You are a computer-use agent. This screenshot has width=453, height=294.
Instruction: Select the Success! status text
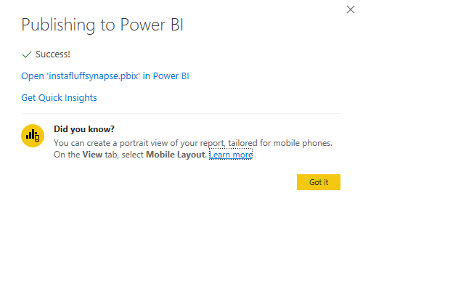53,54
